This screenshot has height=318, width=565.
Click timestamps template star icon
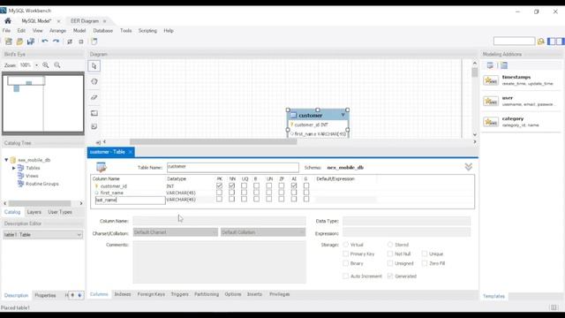(x=491, y=80)
